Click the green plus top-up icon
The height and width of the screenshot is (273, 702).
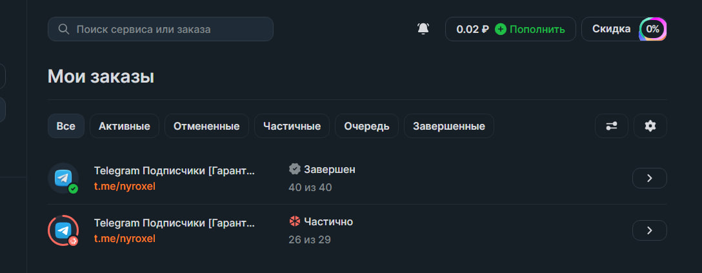click(x=501, y=29)
